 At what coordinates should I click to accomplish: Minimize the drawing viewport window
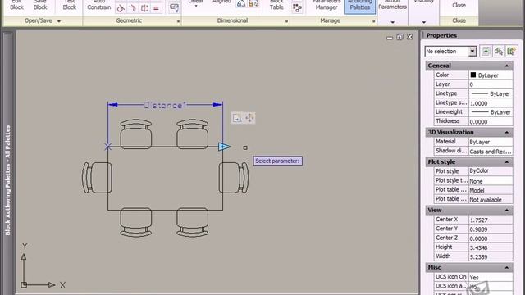point(390,38)
